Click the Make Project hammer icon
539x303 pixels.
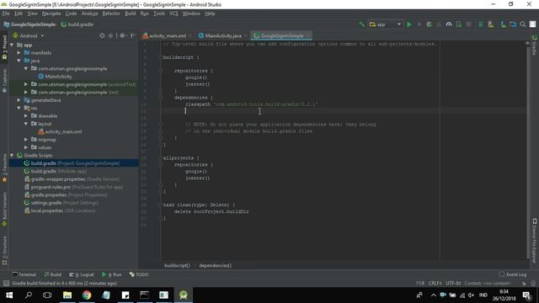pyautogui.click(x=361, y=24)
